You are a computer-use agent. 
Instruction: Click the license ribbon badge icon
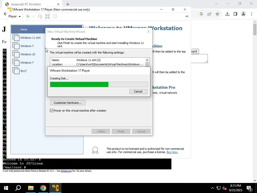[x=95, y=150]
